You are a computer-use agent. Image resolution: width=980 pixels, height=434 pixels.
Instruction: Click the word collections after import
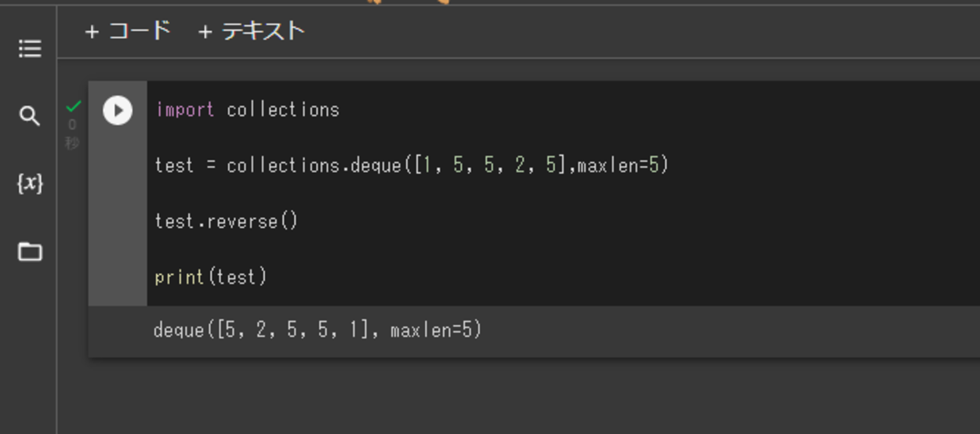point(283,110)
